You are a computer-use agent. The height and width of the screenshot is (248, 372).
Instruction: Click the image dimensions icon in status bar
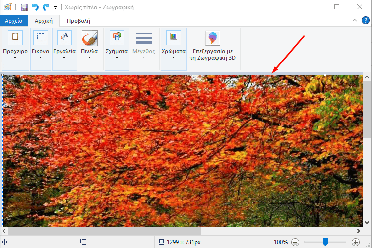pos(161,242)
